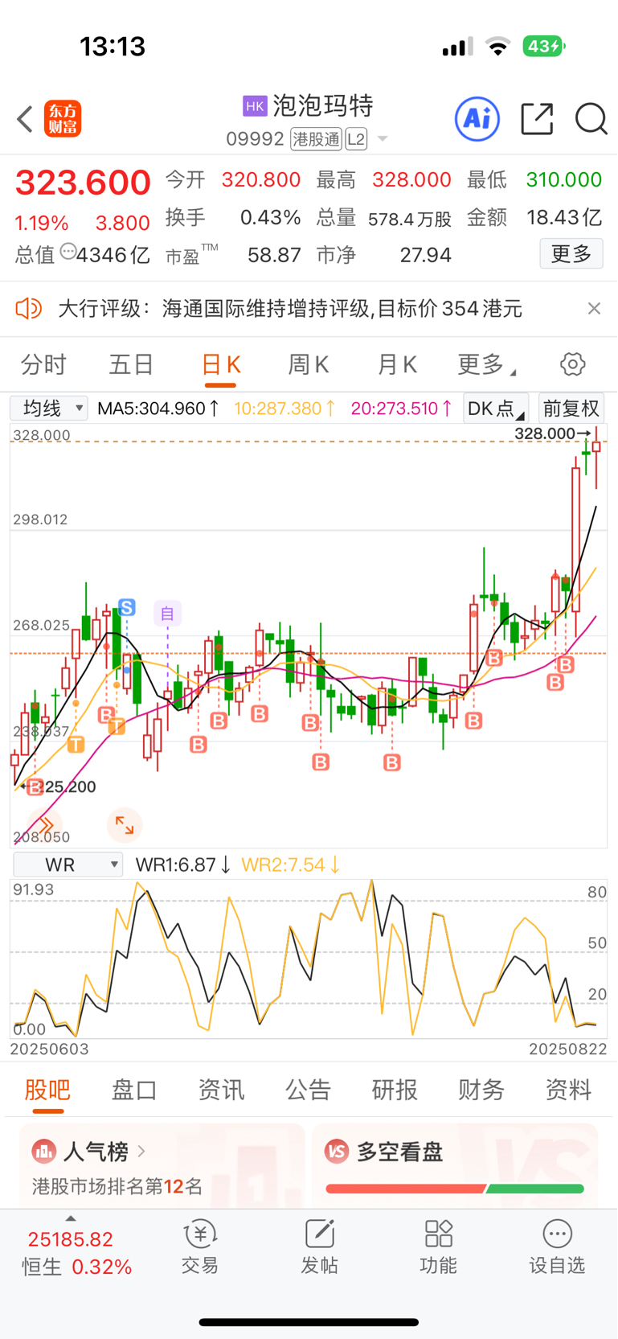Expand 人气榜 chevron

pos(141,1152)
